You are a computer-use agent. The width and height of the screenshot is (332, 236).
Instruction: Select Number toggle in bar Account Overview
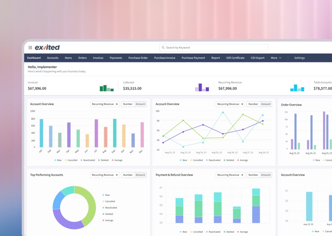[128, 104]
